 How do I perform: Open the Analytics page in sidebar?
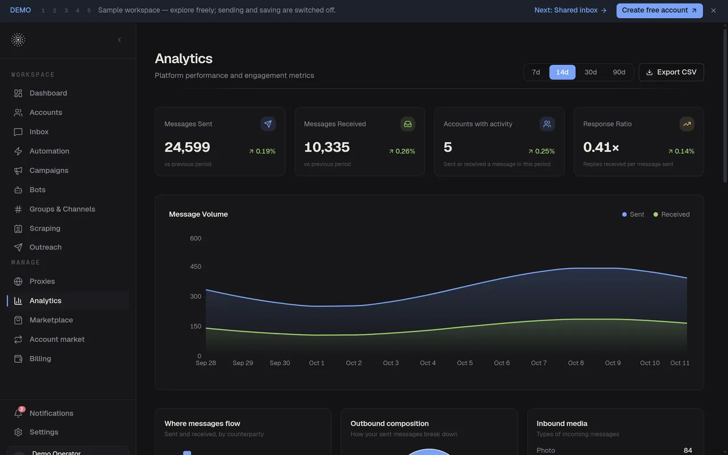tap(68, 301)
